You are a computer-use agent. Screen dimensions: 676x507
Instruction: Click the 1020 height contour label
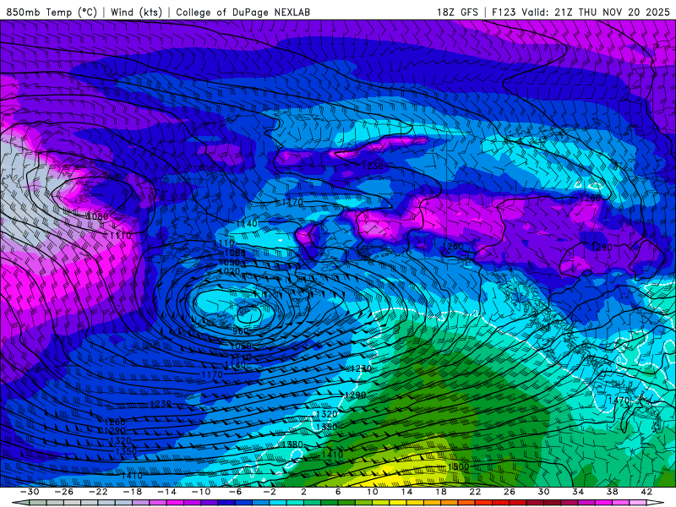[229, 271]
